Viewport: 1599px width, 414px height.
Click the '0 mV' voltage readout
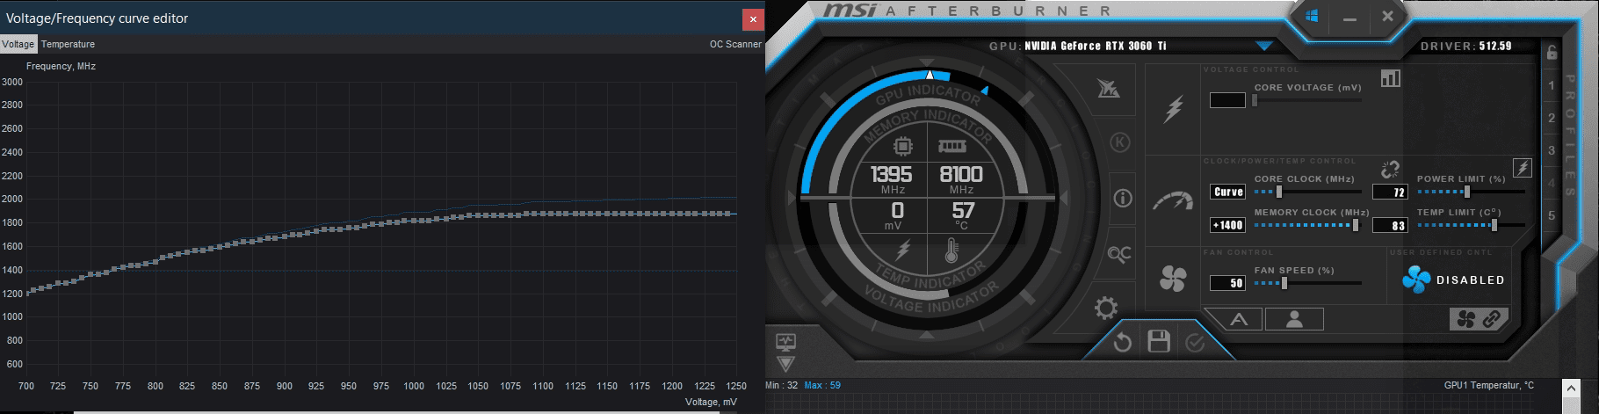click(x=896, y=215)
